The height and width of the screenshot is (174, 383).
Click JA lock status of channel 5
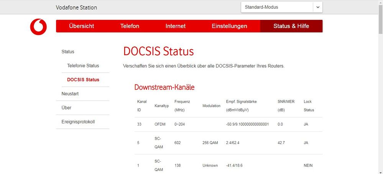pos(306,143)
